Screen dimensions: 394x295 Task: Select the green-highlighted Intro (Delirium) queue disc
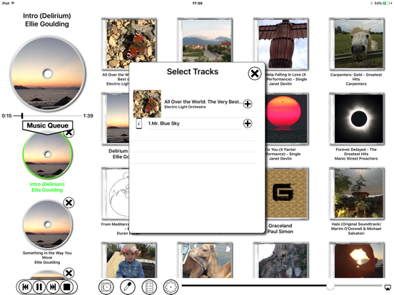coord(48,155)
